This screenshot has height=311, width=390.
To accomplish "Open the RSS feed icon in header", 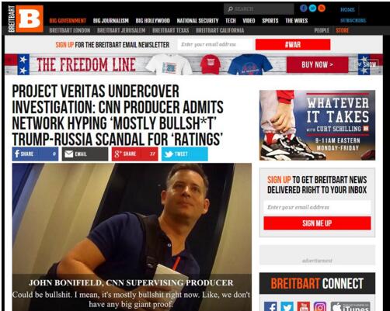I will click(322, 9).
